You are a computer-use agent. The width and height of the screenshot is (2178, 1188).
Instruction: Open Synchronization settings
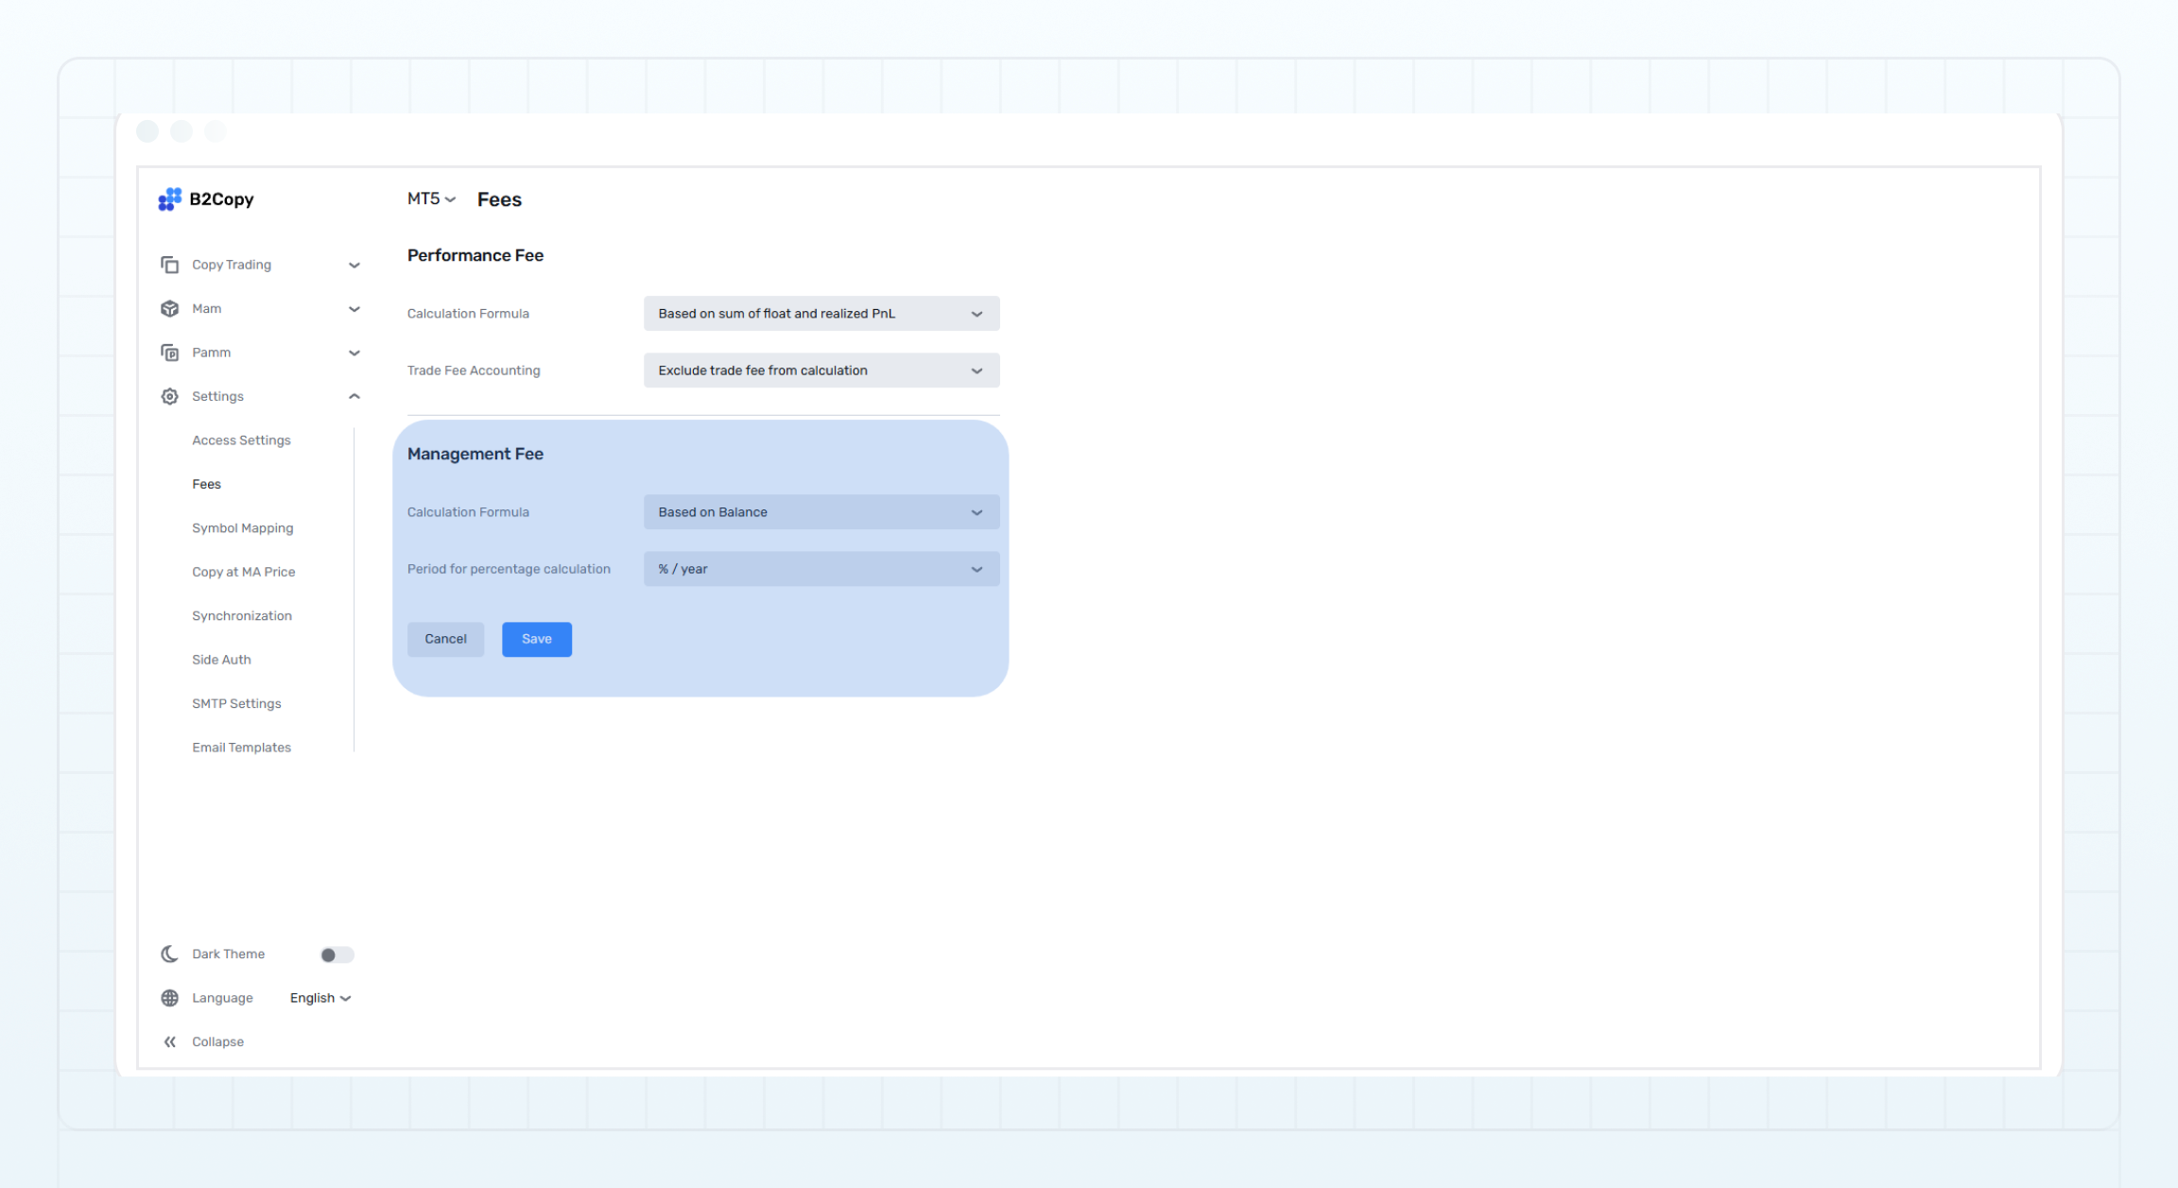(x=242, y=616)
